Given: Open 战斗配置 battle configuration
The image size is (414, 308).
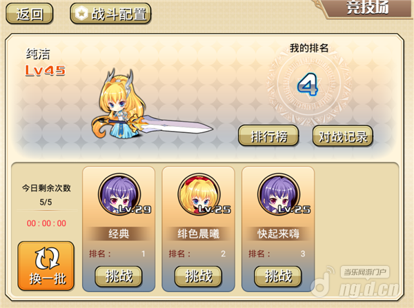Looking at the screenshot, I should coord(110,14).
